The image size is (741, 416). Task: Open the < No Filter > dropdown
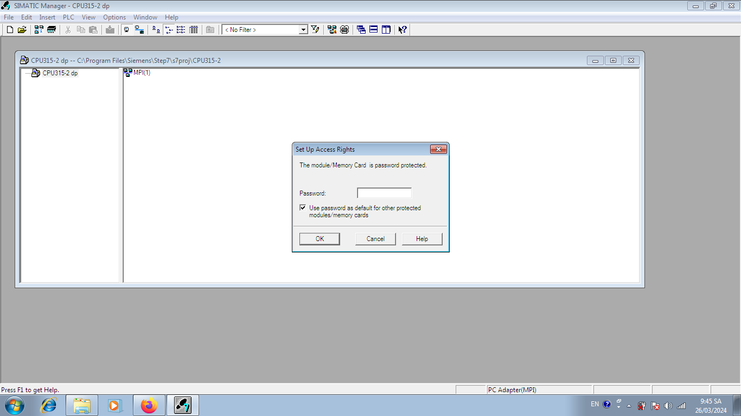(303, 30)
